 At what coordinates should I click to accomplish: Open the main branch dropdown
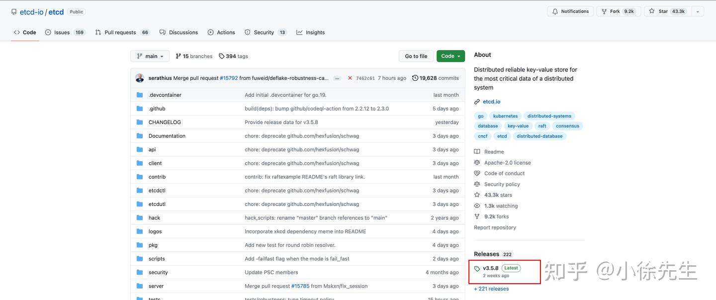tap(150, 56)
